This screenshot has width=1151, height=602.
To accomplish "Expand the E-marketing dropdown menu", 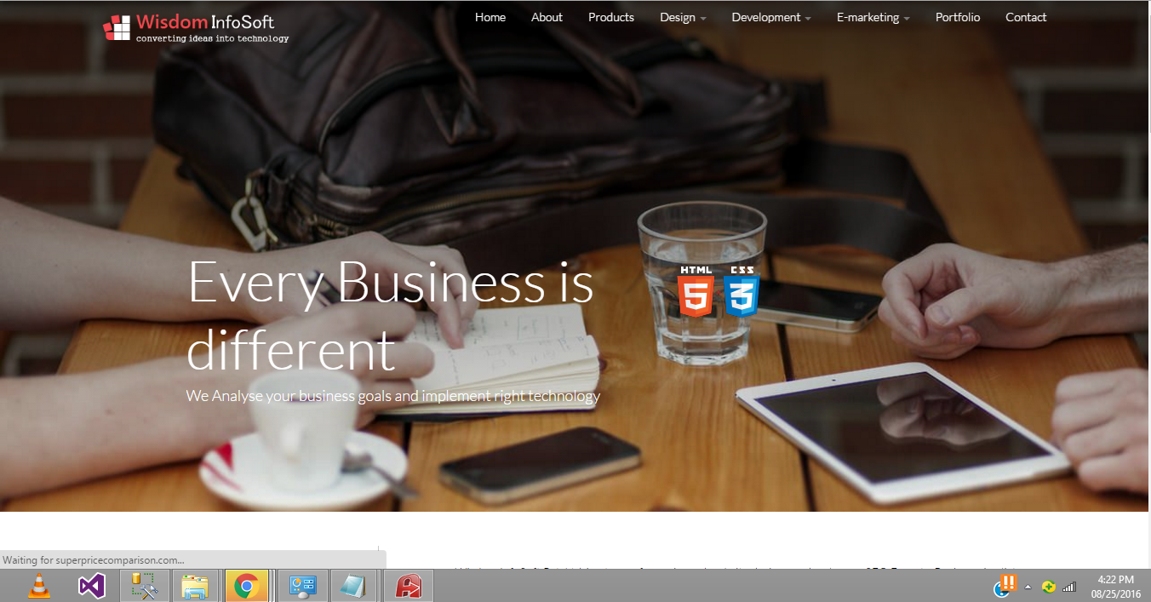I will 873,17.
